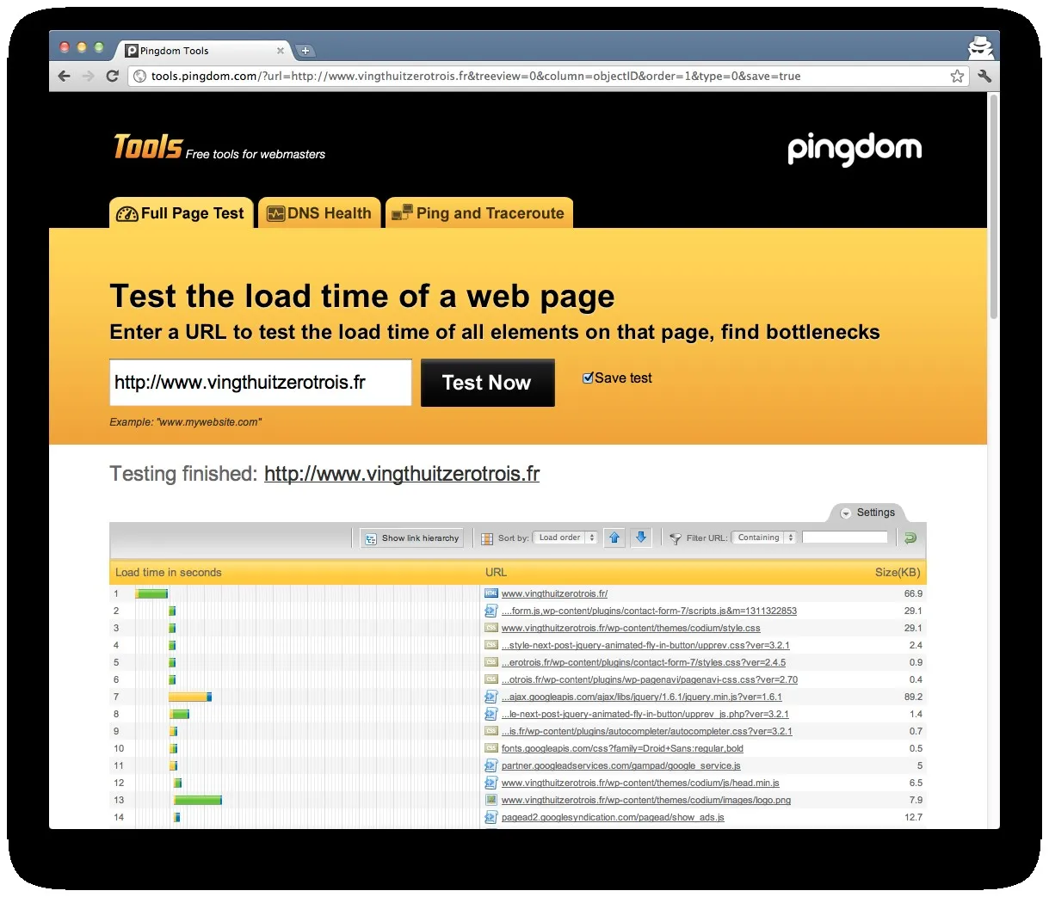This screenshot has height=897, width=1049.
Task: Open the Sort by Load order dropdown
Action: (566, 538)
